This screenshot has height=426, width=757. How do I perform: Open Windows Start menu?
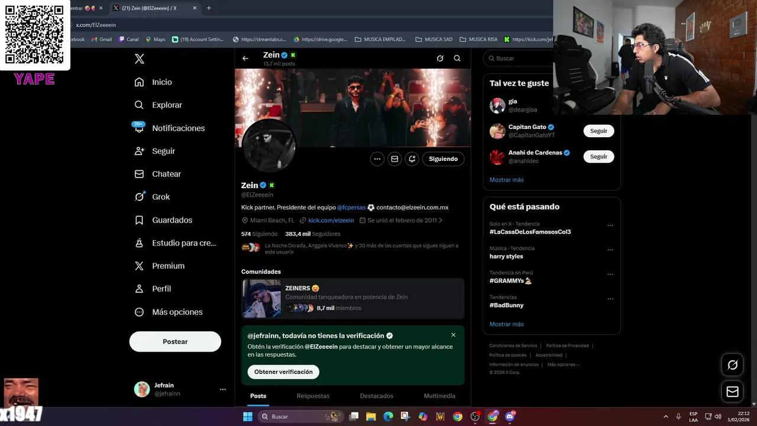(248, 417)
